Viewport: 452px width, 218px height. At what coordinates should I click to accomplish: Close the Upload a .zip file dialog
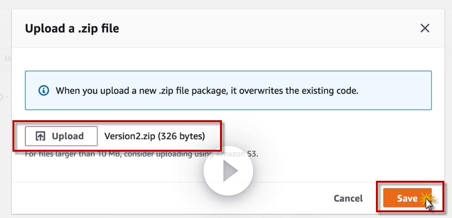[x=424, y=29]
